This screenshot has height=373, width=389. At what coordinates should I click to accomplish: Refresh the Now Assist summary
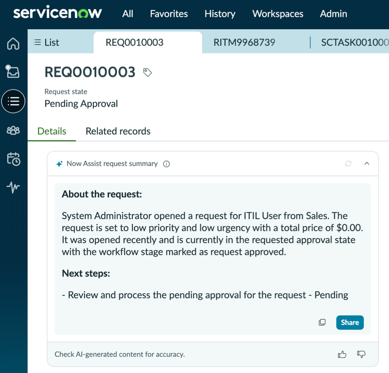pyautogui.click(x=348, y=163)
